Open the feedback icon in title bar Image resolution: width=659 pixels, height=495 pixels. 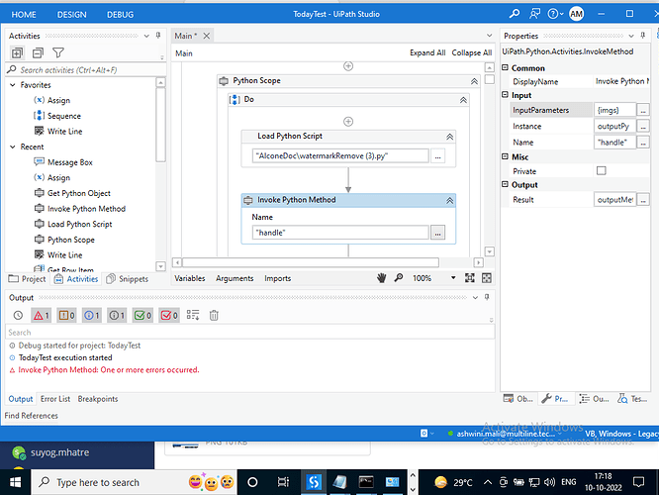coord(534,14)
